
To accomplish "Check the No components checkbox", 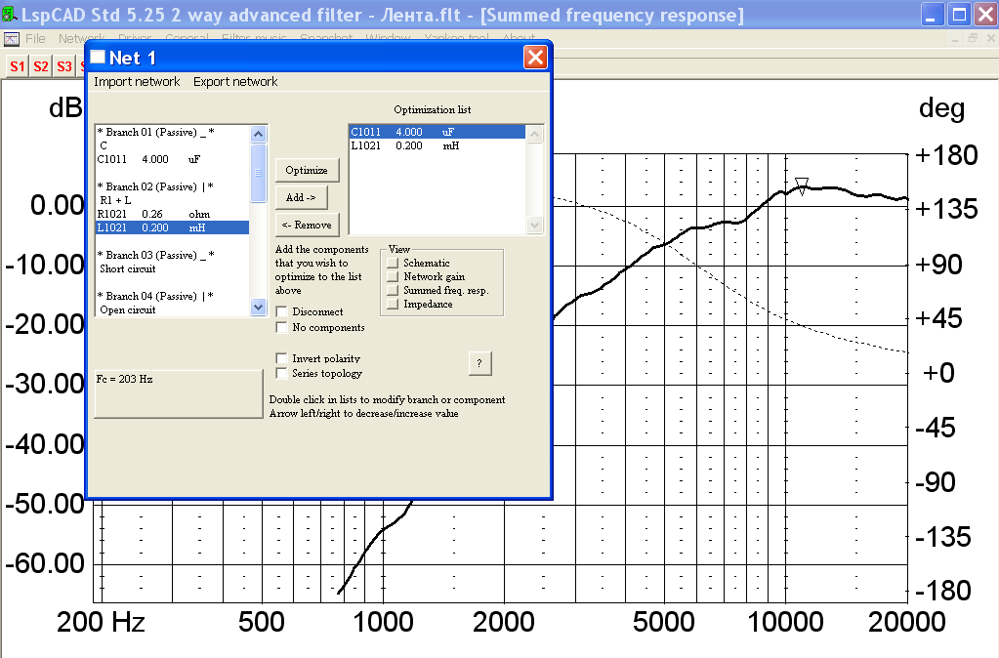I will tap(281, 327).
